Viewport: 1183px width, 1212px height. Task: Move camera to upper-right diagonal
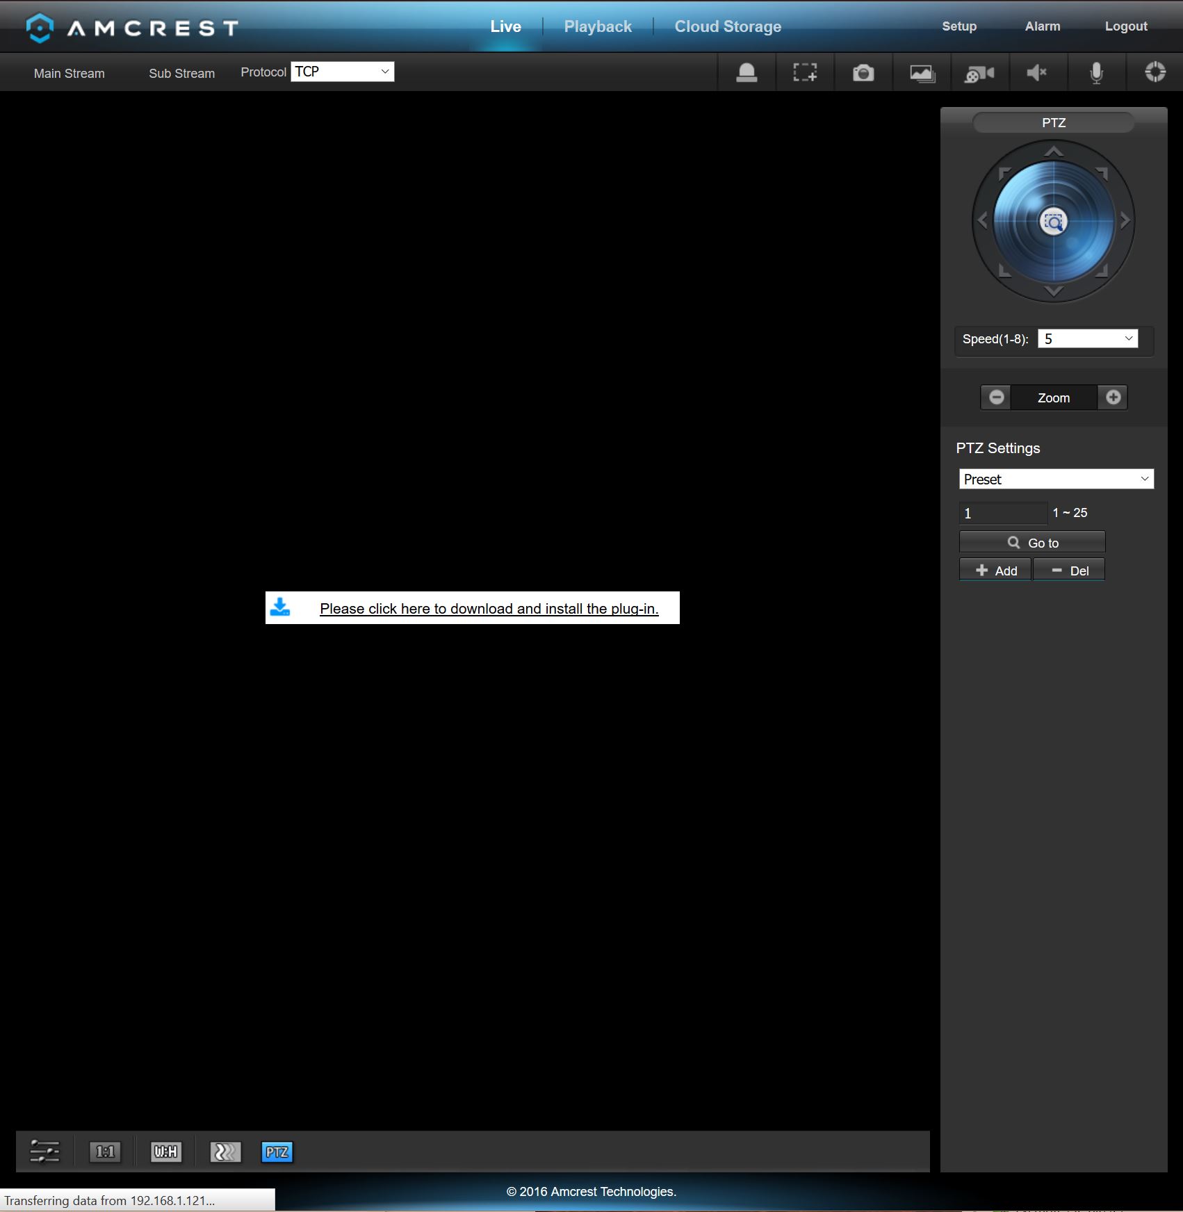[x=1102, y=173]
